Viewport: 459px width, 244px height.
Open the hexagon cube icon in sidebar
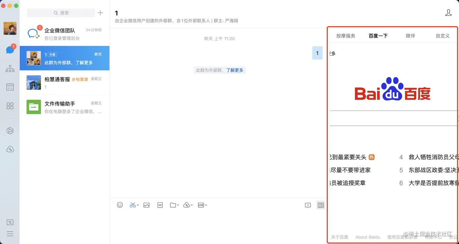tap(10, 131)
